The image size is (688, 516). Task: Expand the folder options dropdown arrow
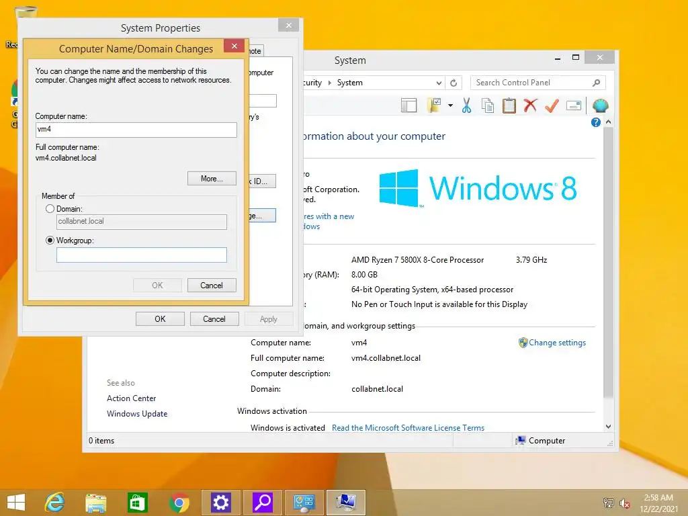coord(450,105)
